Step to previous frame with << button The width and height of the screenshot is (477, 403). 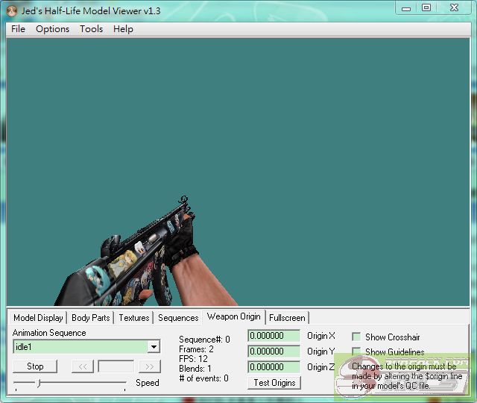pyautogui.click(x=82, y=366)
